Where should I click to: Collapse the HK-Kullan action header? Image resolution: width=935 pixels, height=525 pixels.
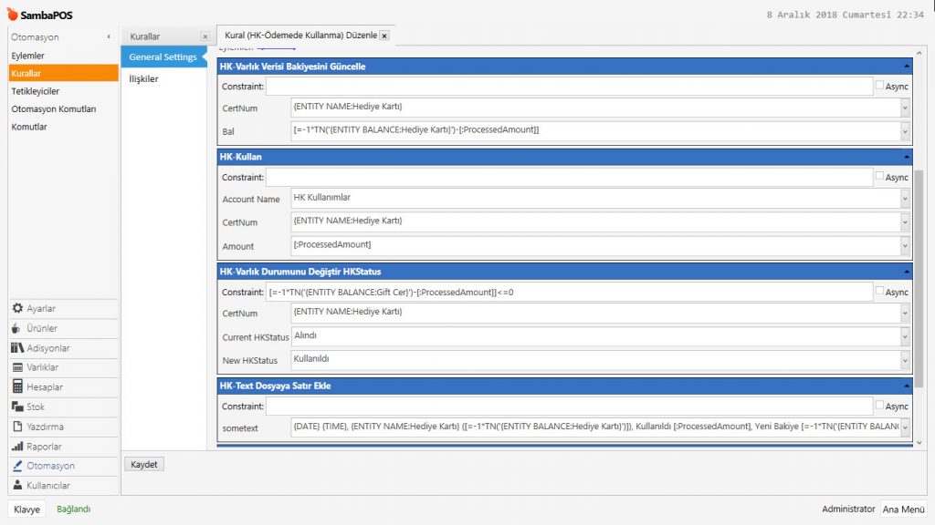907,157
